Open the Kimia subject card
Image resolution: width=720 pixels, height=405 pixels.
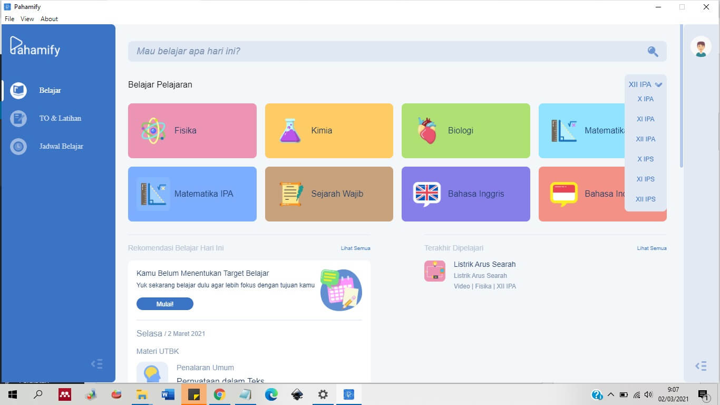[329, 131]
